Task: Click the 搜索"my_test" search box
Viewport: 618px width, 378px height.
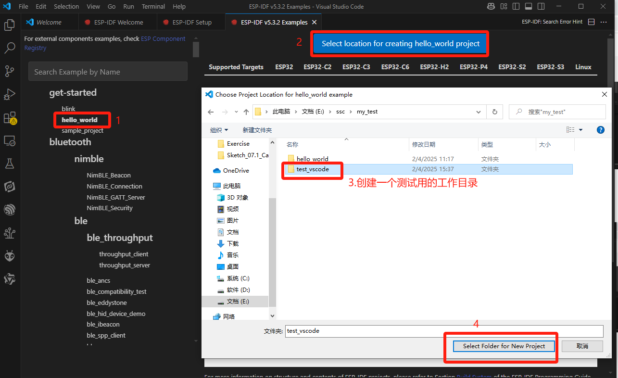Action: (557, 112)
